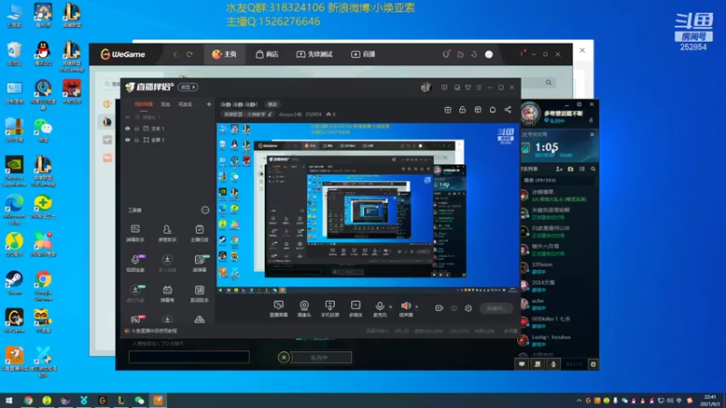Go to WeGame 直播 tab
Image resolution: width=726 pixels, height=408 pixels.
364,54
